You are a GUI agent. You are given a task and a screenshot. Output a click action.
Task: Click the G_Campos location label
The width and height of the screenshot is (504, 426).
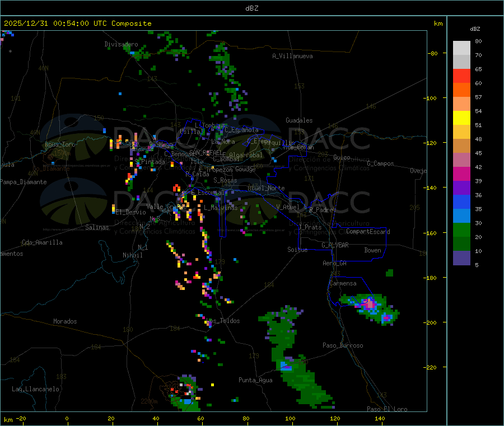point(381,163)
